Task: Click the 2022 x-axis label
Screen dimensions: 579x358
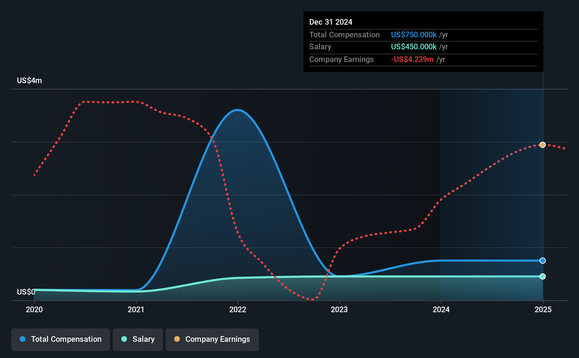Action: point(238,309)
